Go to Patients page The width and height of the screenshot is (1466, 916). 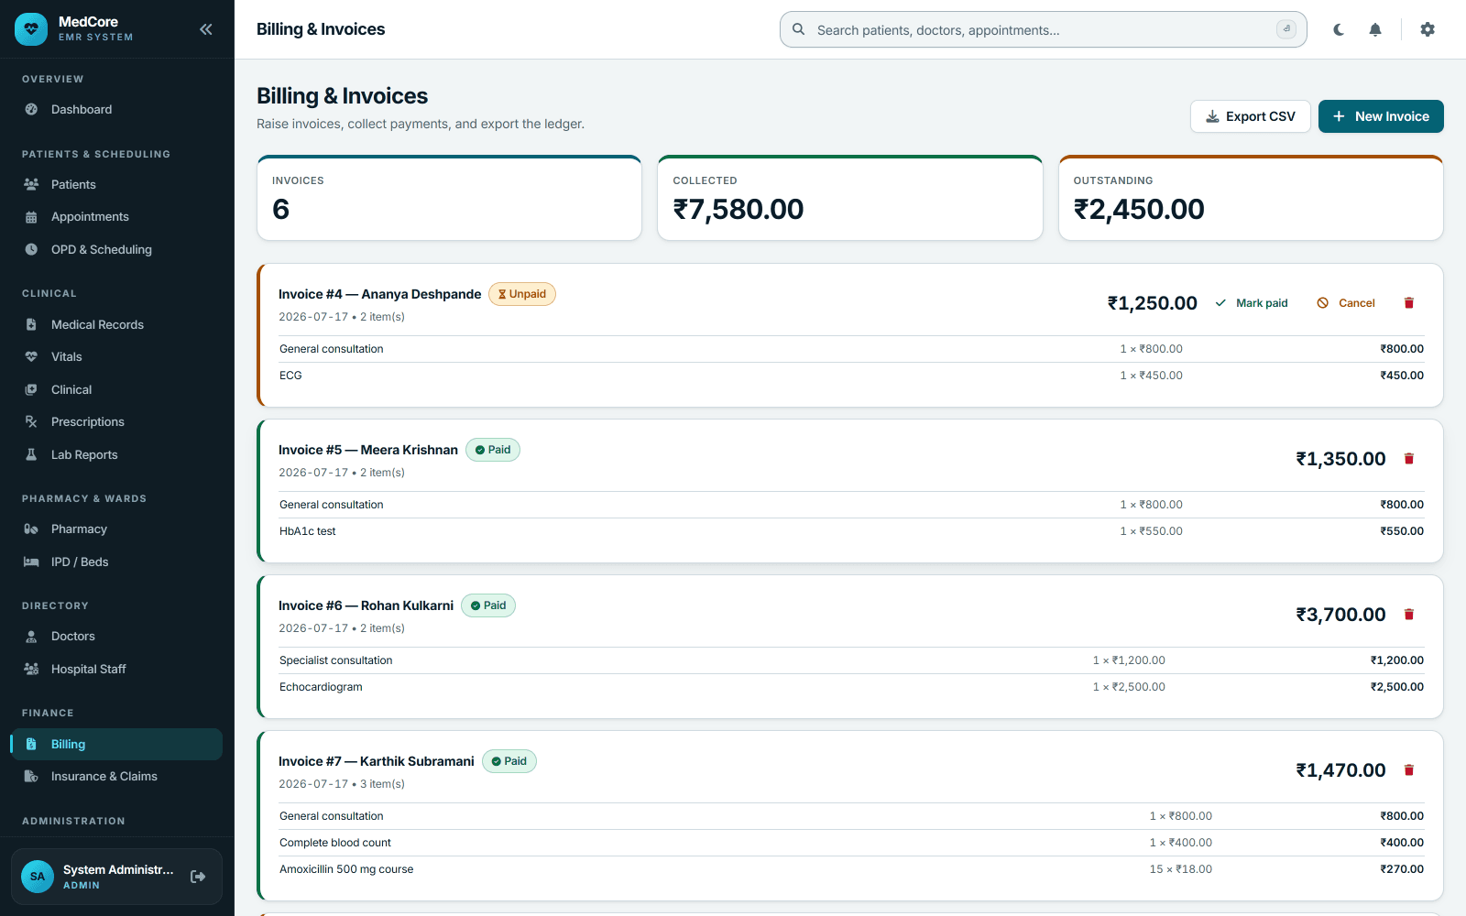[116, 184]
